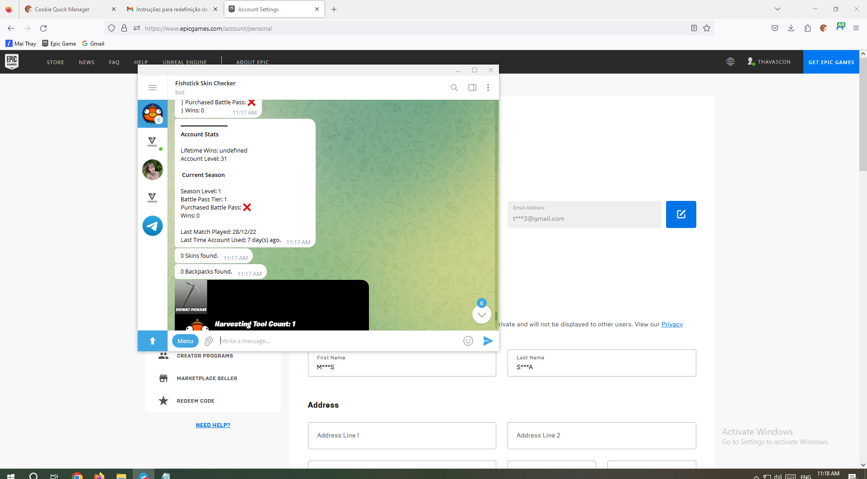Image resolution: width=867 pixels, height=479 pixels.
Task: Open browser downloads icon
Action: click(791, 28)
